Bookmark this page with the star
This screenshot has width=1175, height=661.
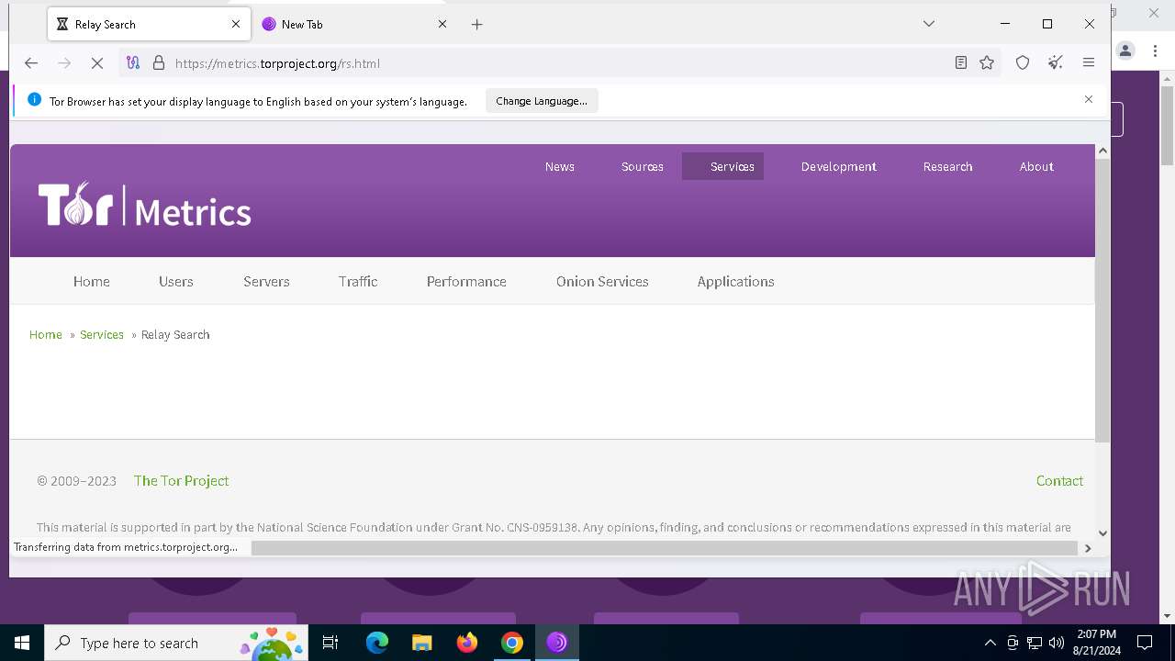(x=987, y=63)
